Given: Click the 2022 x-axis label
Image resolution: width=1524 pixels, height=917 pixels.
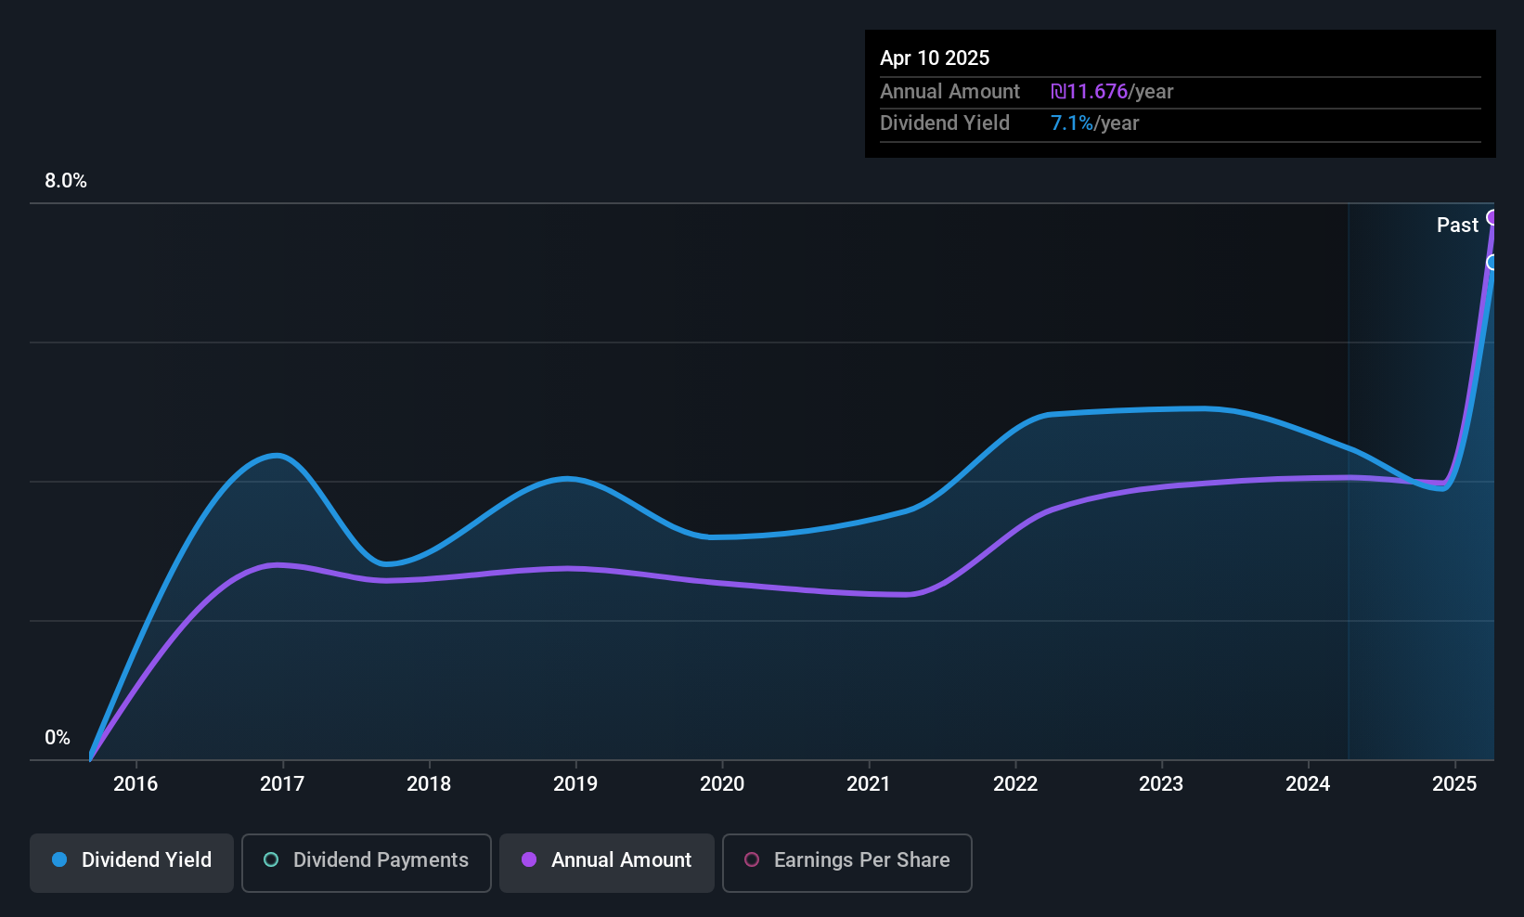Looking at the screenshot, I should (1015, 784).
